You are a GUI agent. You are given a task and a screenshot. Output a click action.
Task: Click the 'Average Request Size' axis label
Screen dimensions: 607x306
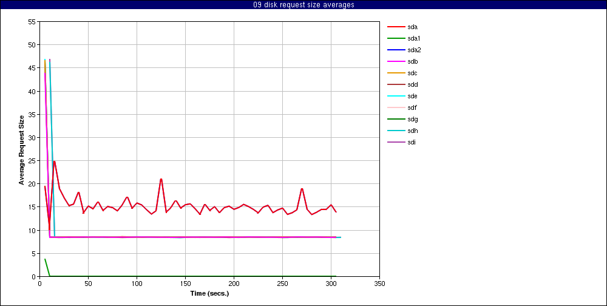(x=22, y=149)
